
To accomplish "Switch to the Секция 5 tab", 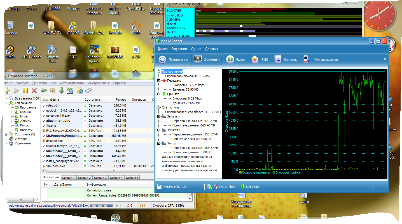I will click(132, 178).
